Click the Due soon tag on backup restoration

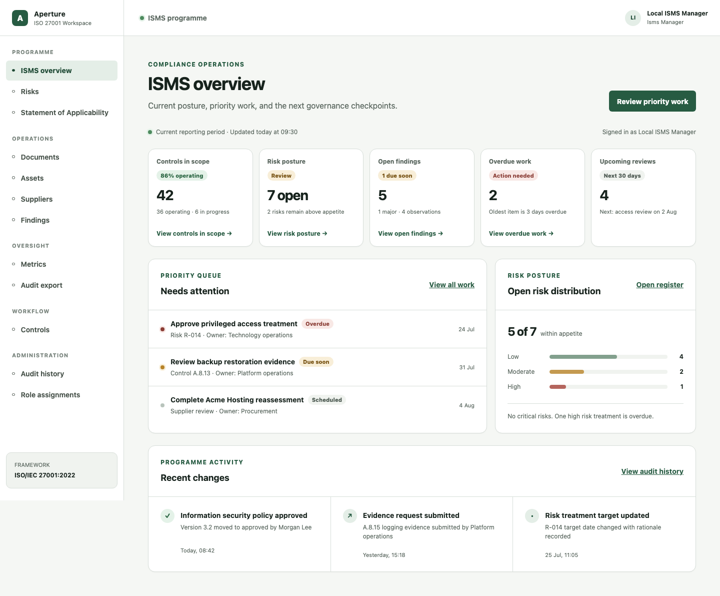click(x=316, y=362)
